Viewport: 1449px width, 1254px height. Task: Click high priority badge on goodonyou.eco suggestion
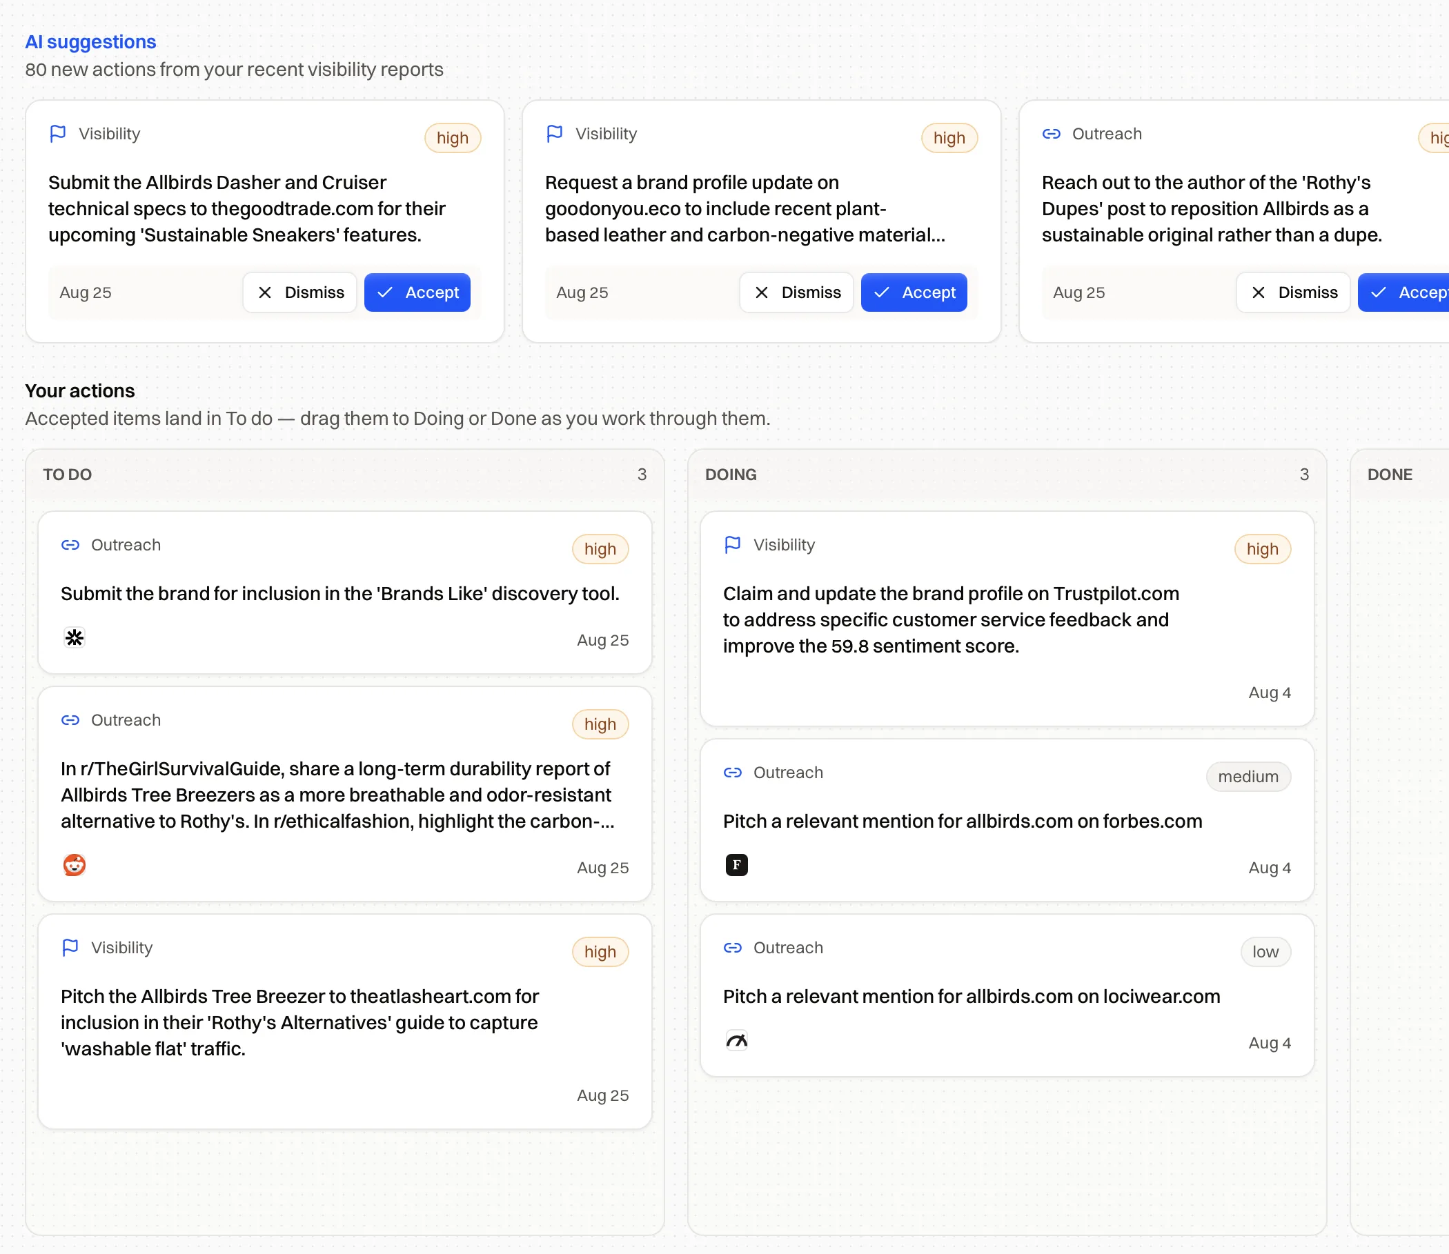coord(949,138)
